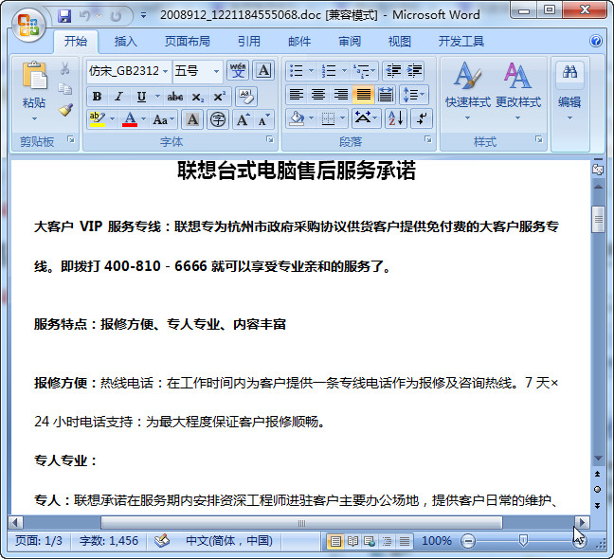Toggle strikethrough formatting

tap(175, 97)
